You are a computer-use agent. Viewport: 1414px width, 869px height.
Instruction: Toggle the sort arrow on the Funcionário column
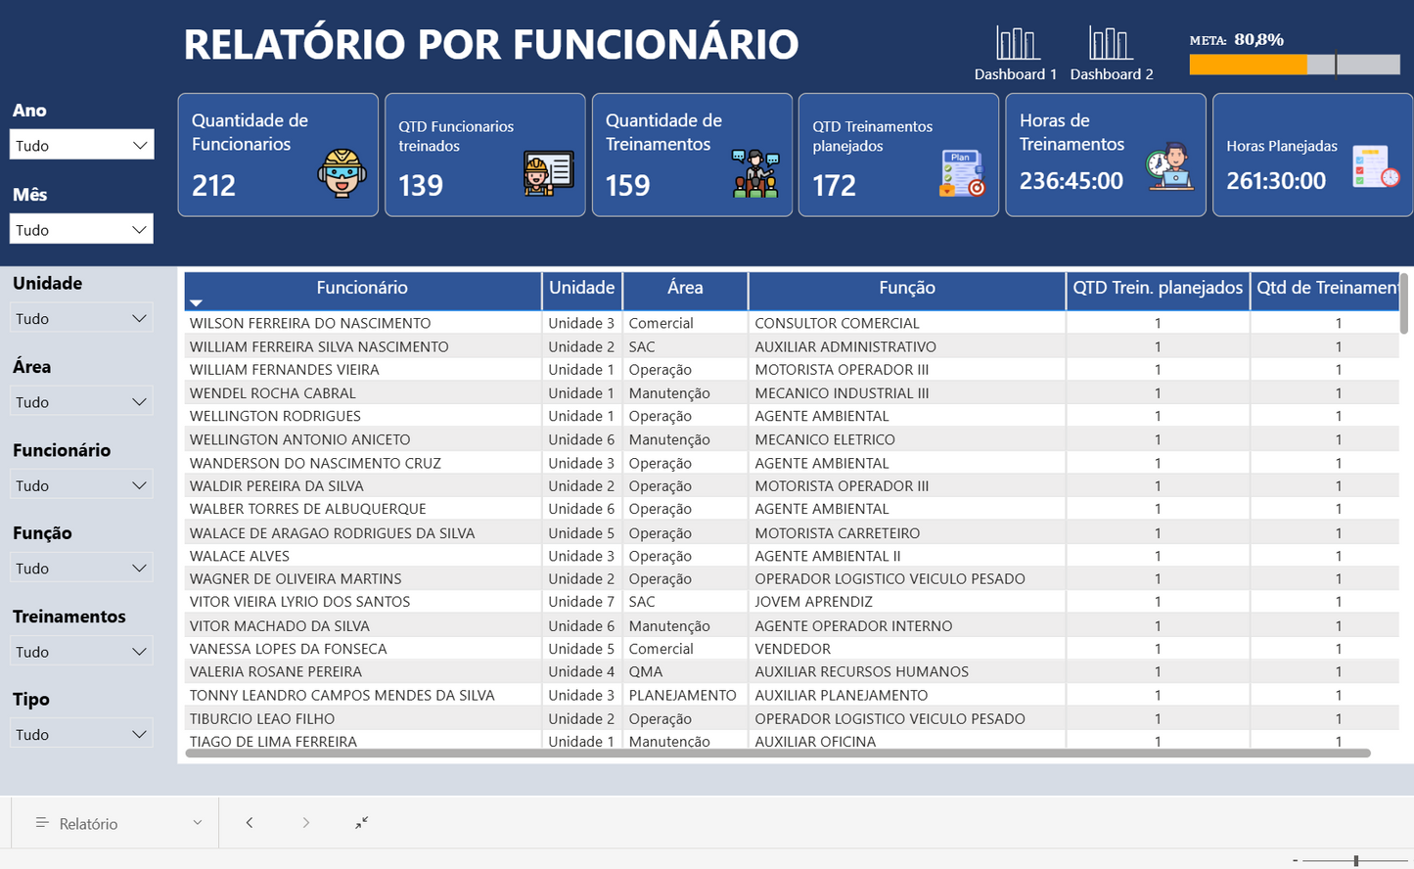pos(196,302)
